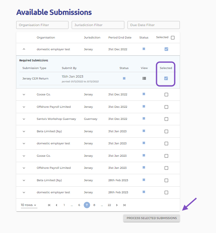Expand Beta Limited (Jsy) 28th Feb 2023 row
Screen dimensions: 216x233
(x=24, y=181)
